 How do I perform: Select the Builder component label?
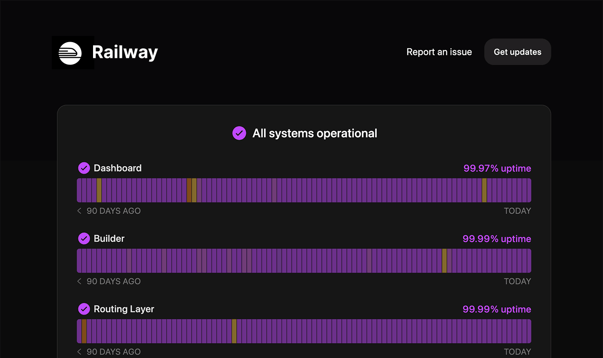109,239
